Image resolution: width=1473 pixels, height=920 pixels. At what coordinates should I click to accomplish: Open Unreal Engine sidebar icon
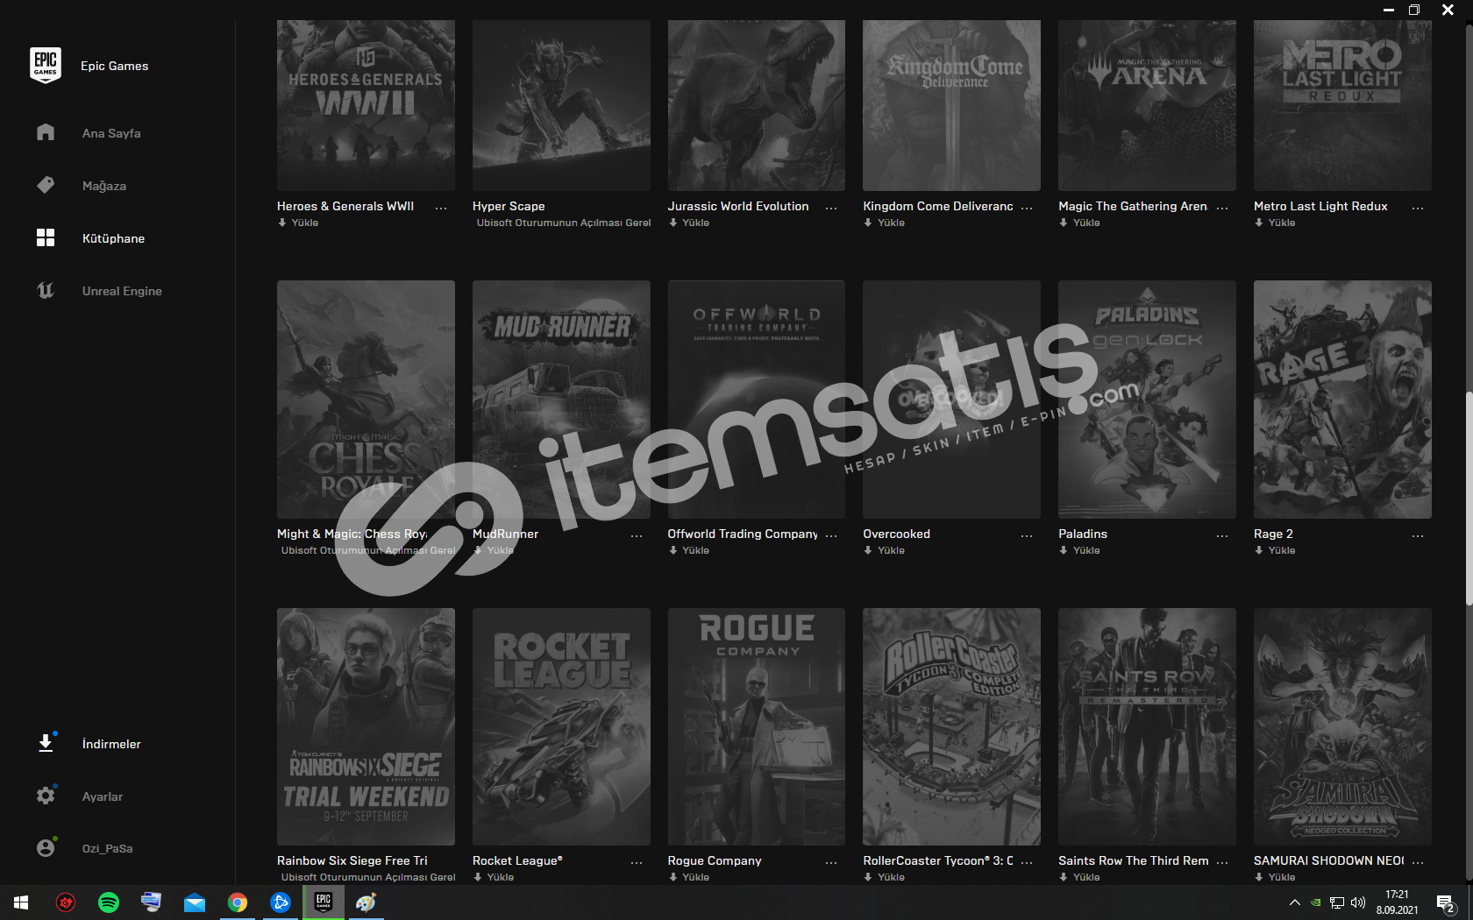[46, 290]
